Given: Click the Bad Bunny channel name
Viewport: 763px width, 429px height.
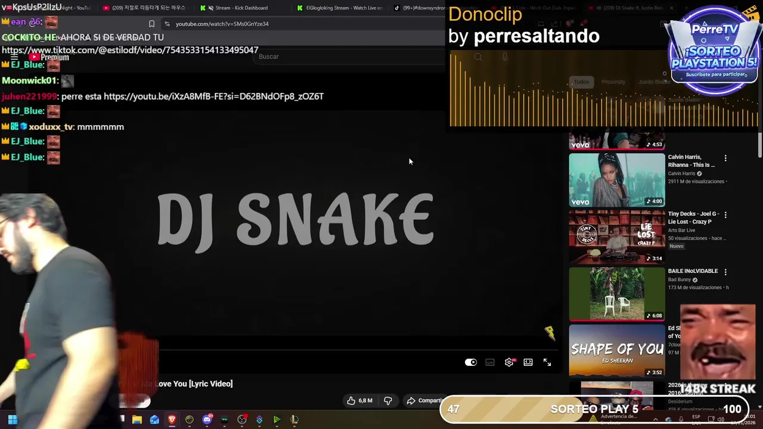Looking at the screenshot, I should coord(679,279).
